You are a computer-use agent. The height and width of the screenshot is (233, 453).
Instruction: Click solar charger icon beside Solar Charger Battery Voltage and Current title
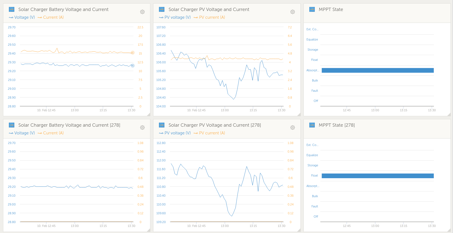tap(12, 9)
